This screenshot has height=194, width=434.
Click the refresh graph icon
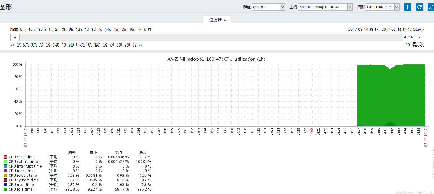click(x=419, y=7)
